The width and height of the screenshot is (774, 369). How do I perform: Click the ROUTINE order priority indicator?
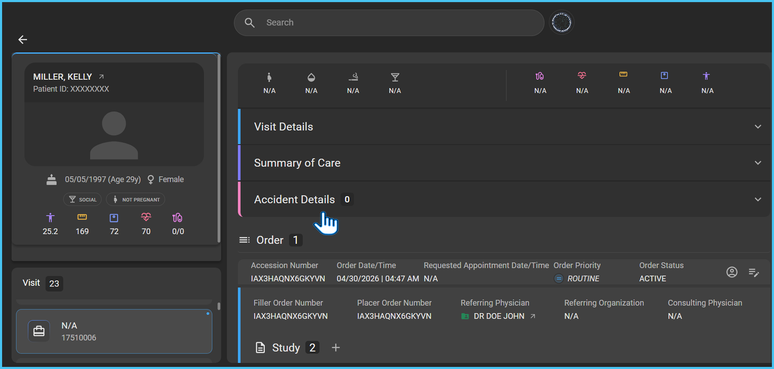577,279
